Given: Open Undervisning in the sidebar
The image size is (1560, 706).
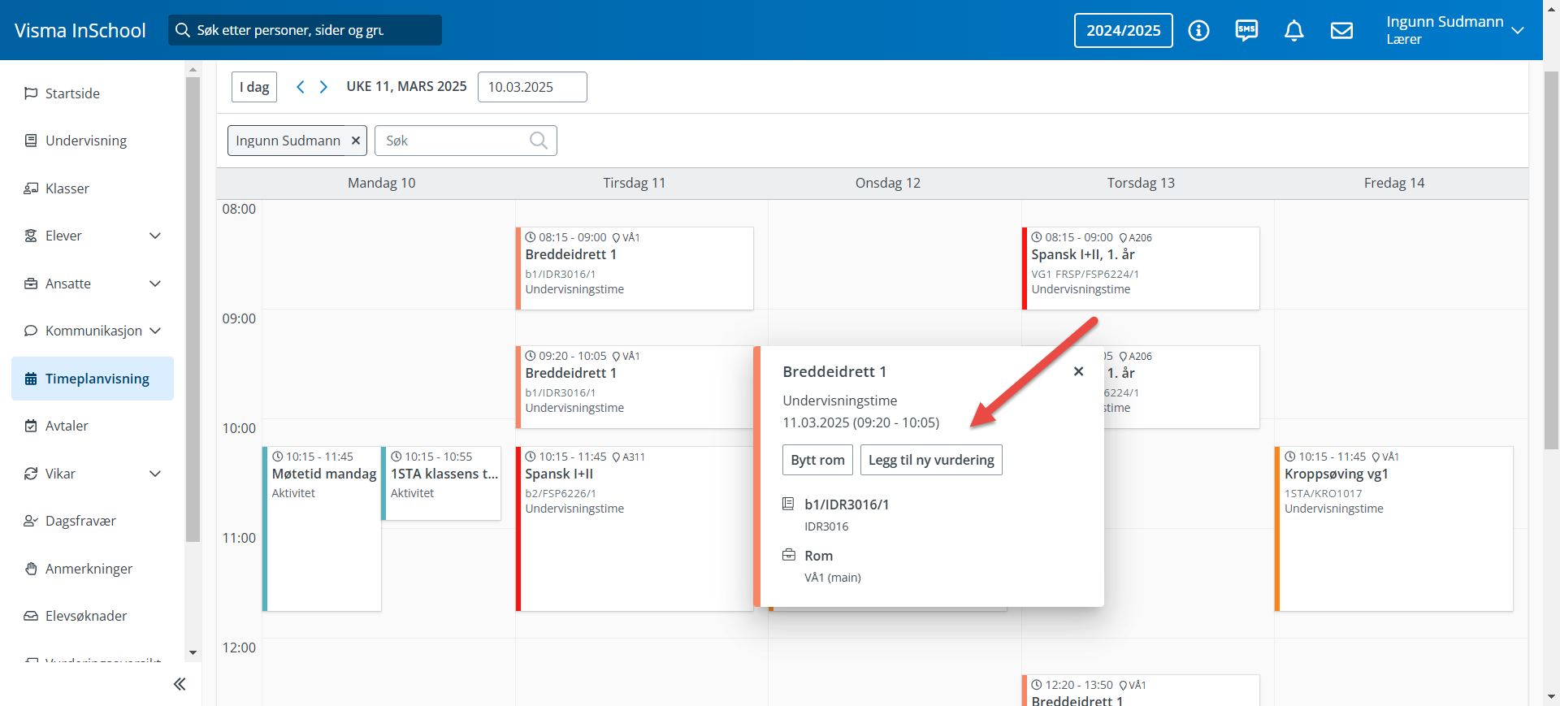Looking at the screenshot, I should coord(86,141).
